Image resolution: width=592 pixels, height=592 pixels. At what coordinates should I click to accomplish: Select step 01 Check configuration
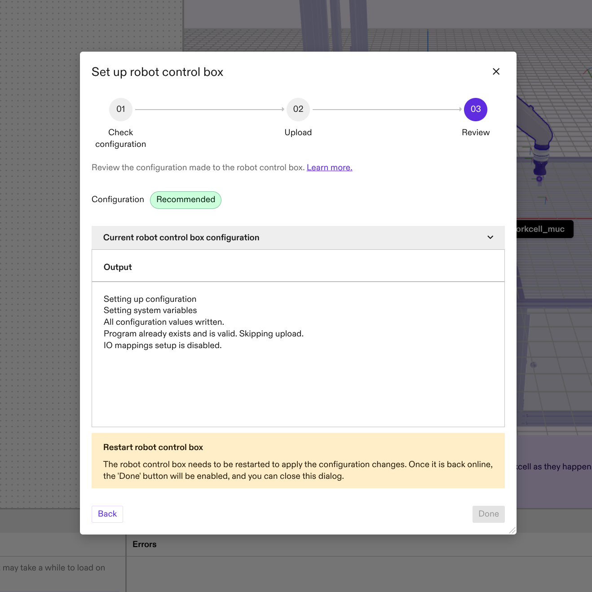120,109
